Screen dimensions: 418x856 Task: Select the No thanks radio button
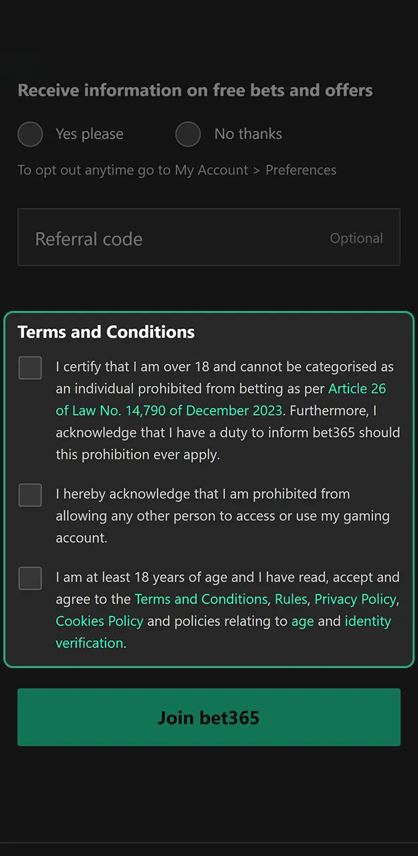(x=188, y=134)
